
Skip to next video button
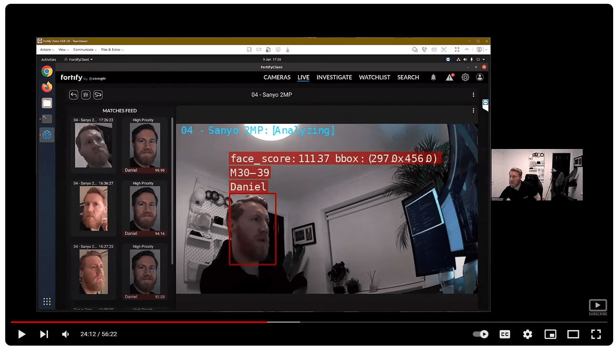[44, 334]
